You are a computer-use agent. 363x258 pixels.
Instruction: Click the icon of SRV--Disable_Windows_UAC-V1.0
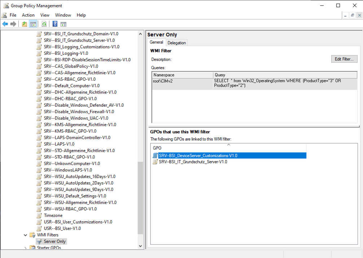[x=39, y=118]
